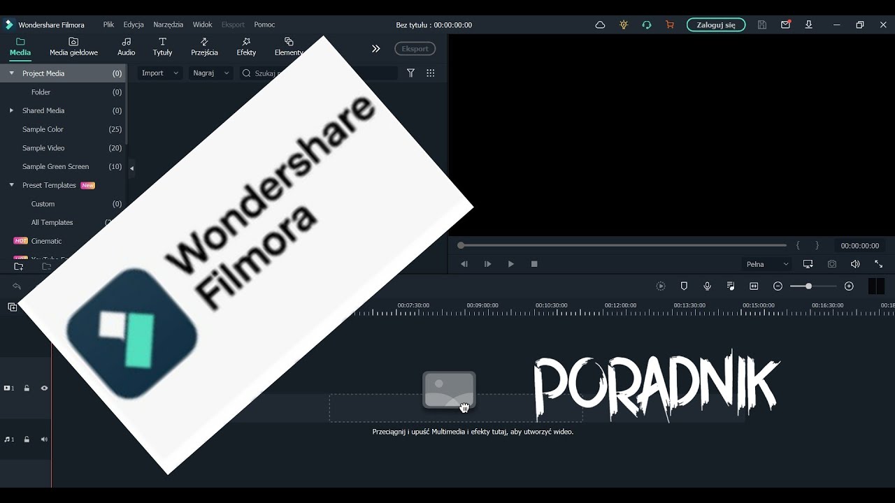This screenshot has width=895, height=503.
Task: Open the Edycja menu
Action: tap(134, 24)
